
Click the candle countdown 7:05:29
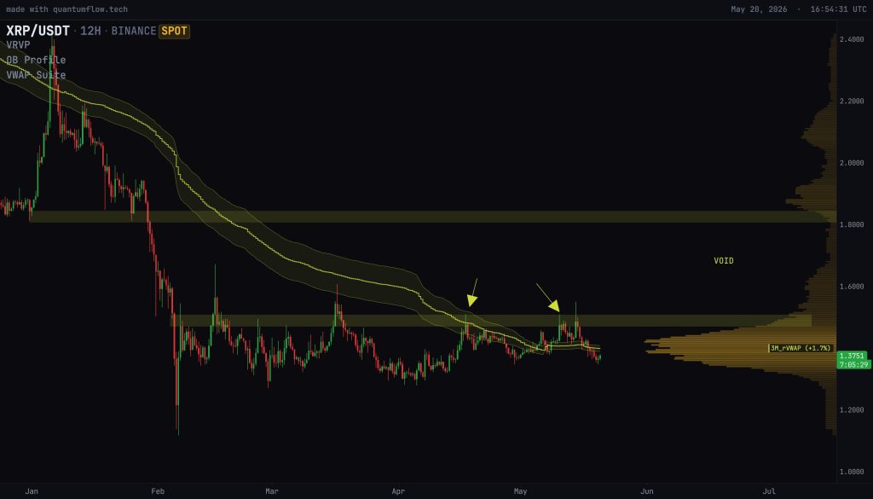(x=853, y=365)
